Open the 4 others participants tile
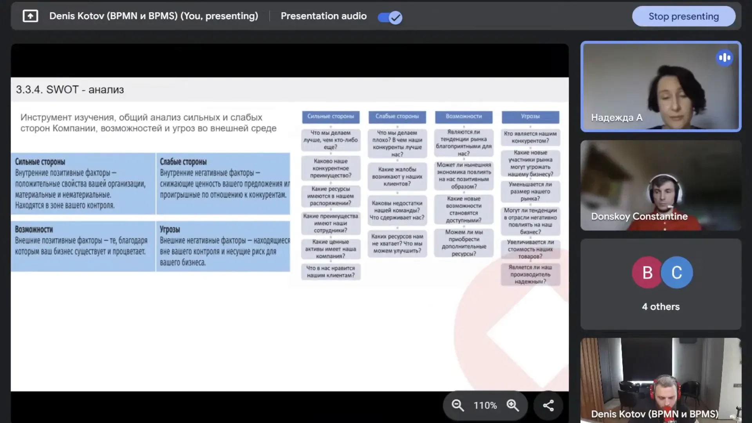 coord(660,307)
